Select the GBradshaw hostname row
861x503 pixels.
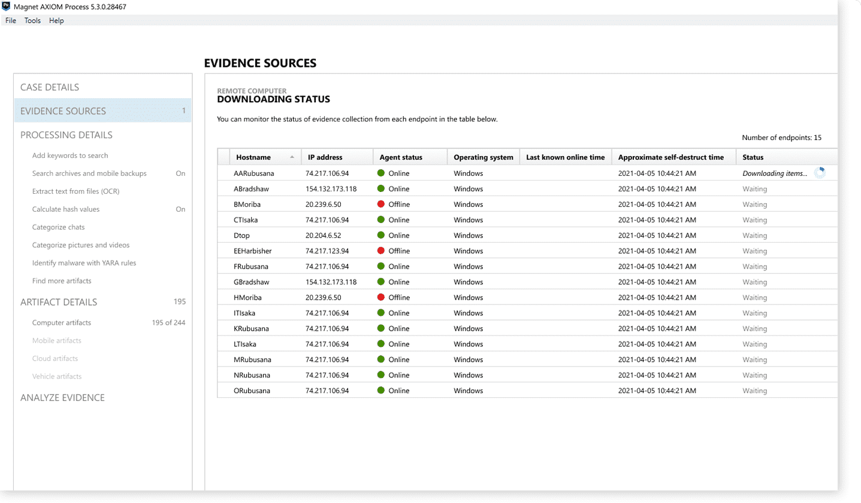252,282
